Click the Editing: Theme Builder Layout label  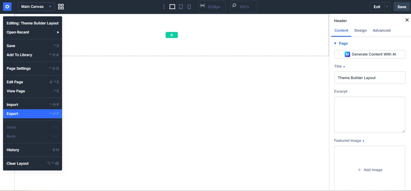33,23
